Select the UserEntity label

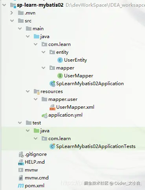(x=75, y=60)
